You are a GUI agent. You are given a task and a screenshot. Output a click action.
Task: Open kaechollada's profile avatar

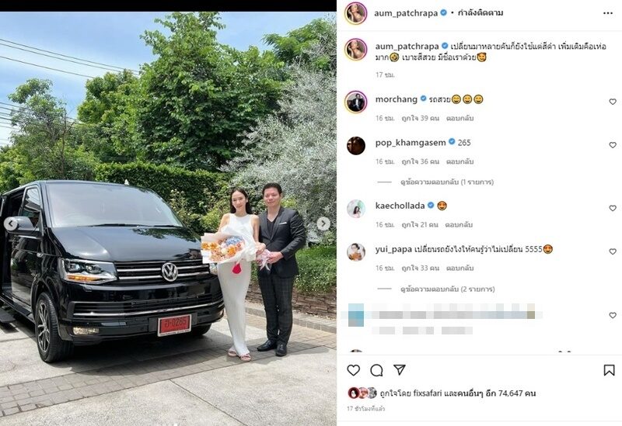(x=356, y=209)
